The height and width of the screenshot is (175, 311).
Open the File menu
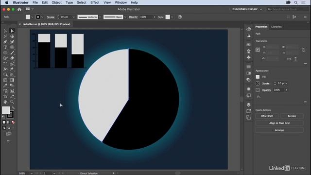(35, 2)
